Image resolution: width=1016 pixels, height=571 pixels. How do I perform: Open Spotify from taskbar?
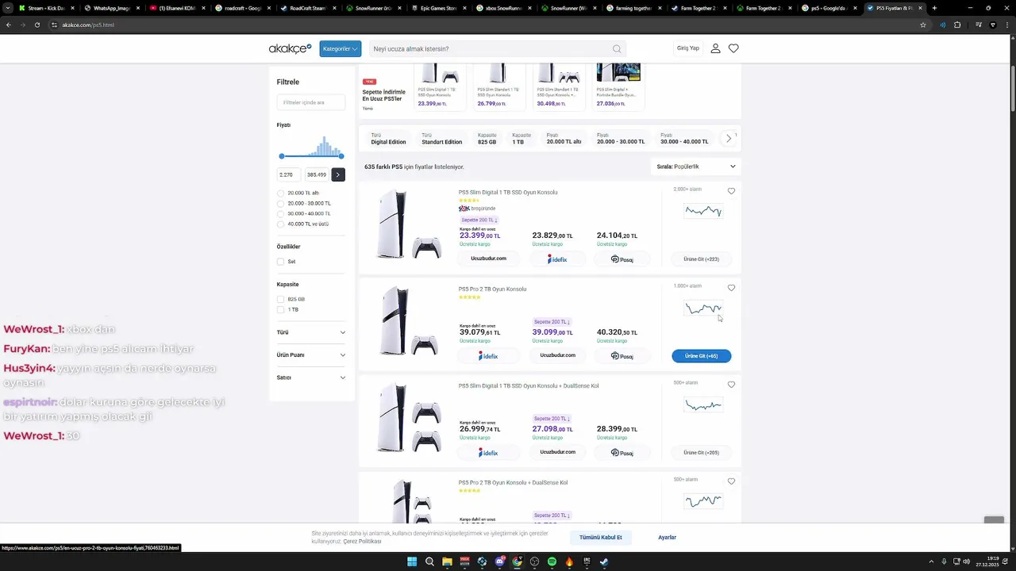click(552, 561)
